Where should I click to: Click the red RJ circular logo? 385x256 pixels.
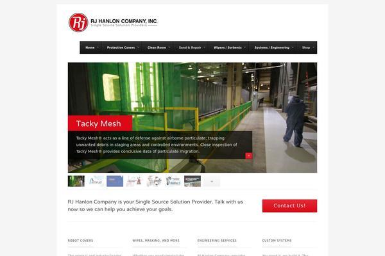(78, 22)
